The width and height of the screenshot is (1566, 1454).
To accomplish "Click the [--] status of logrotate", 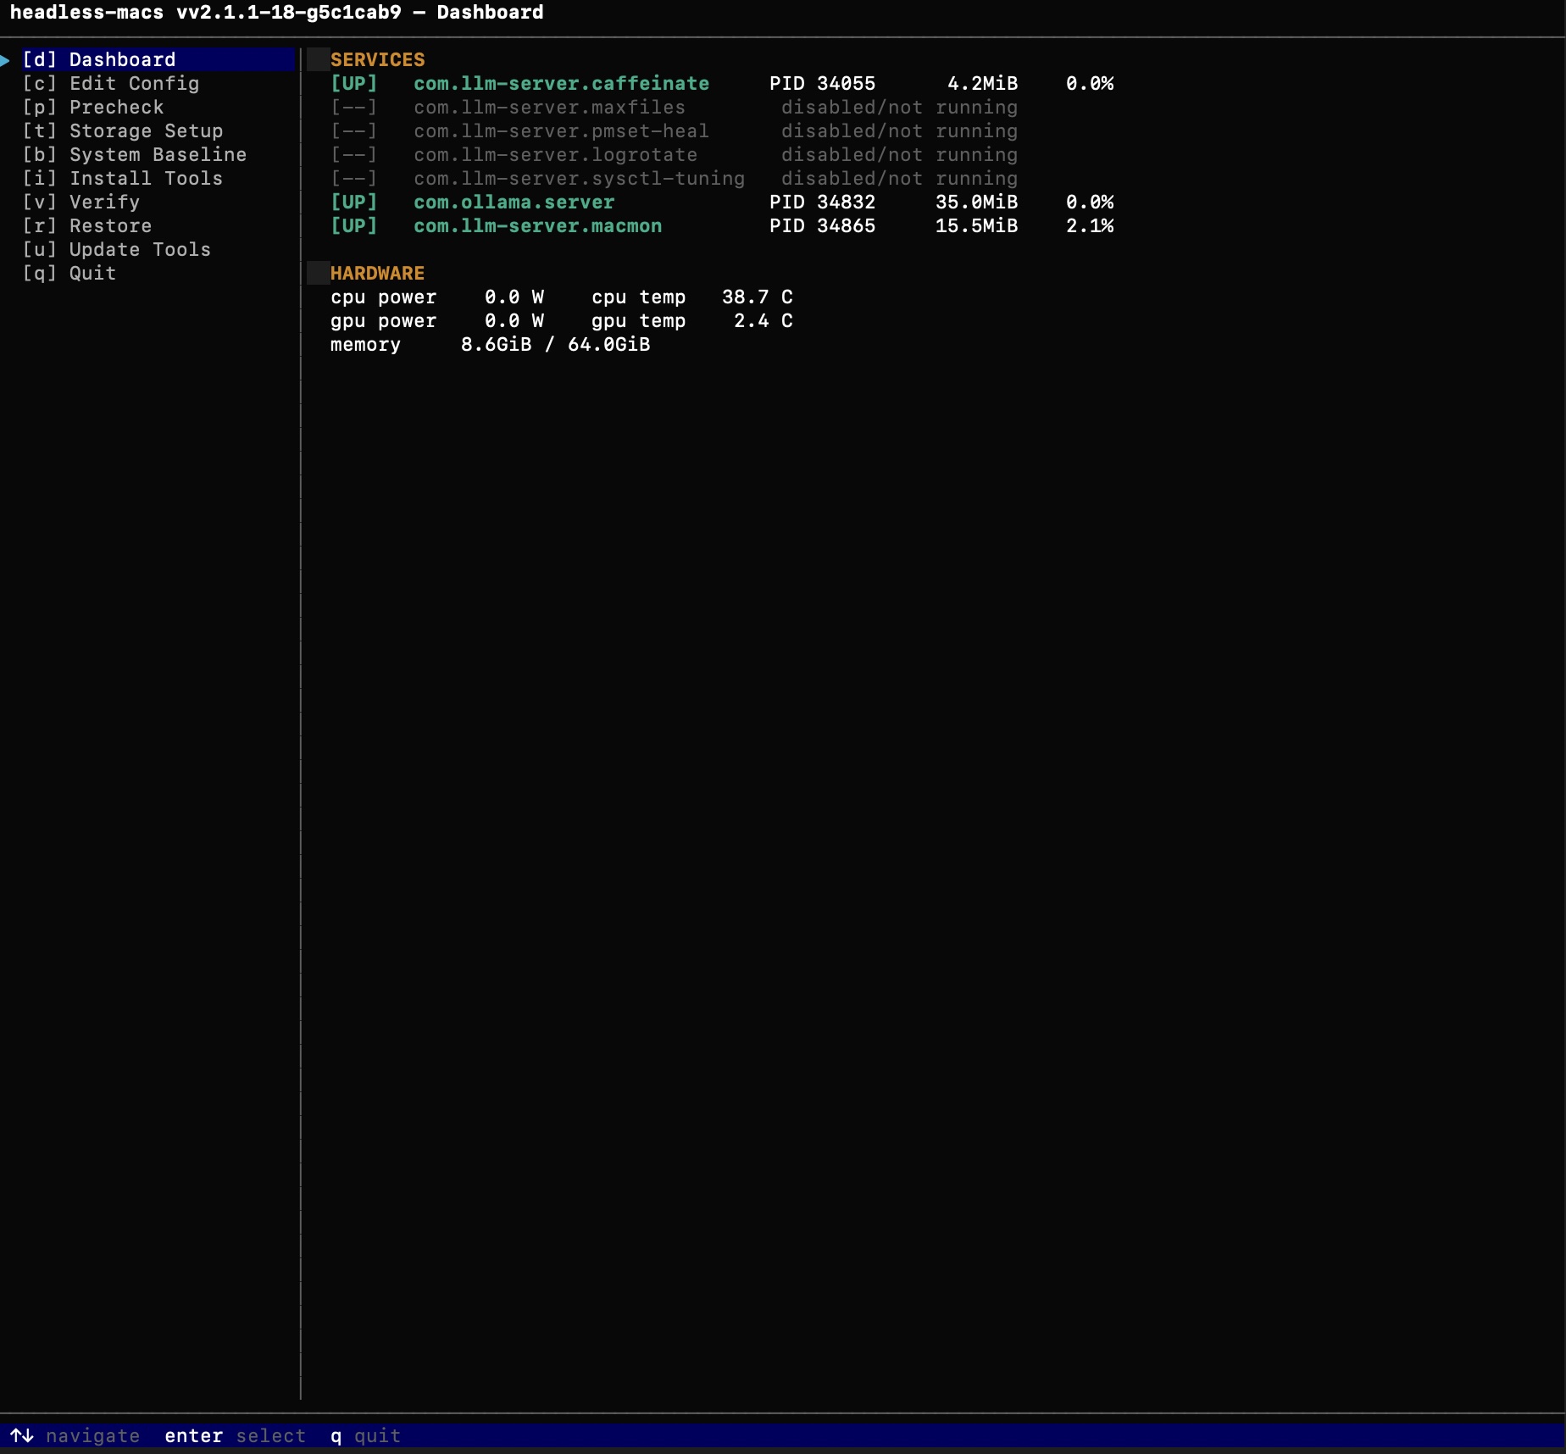I will pos(354,154).
